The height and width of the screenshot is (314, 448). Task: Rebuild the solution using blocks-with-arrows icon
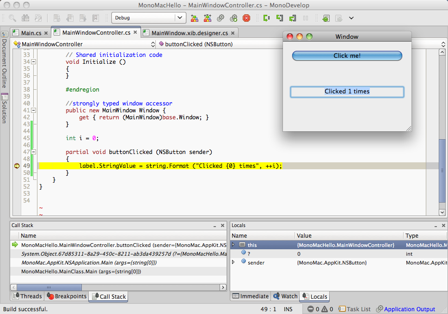[208, 18]
